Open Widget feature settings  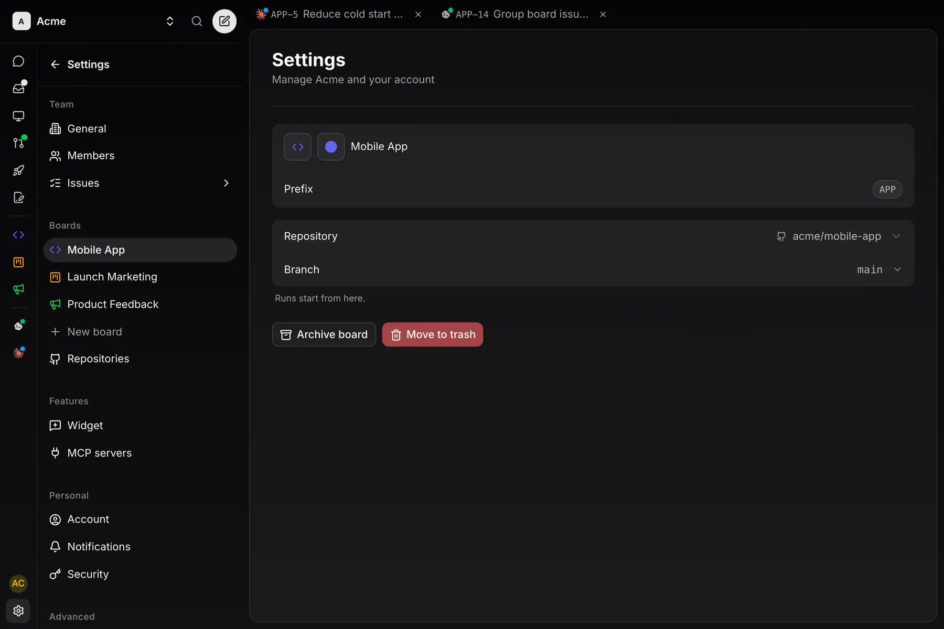140,426
